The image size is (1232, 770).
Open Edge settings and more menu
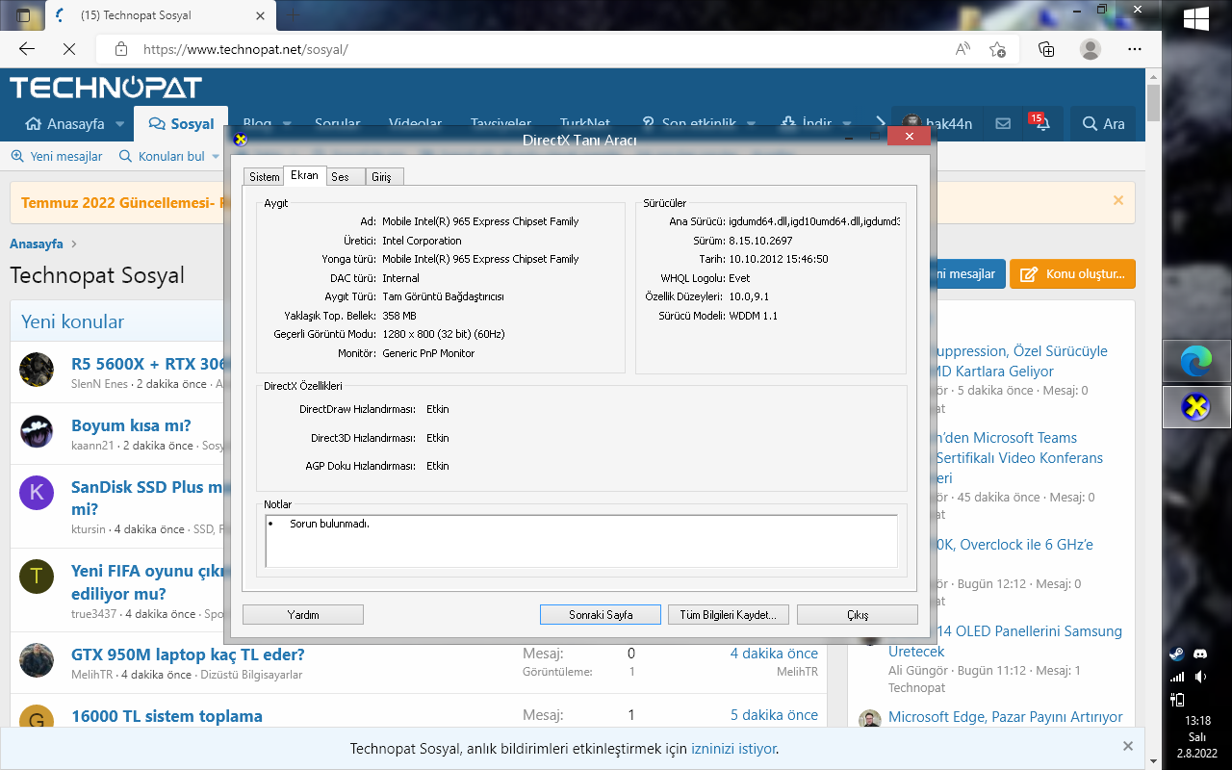click(1135, 49)
